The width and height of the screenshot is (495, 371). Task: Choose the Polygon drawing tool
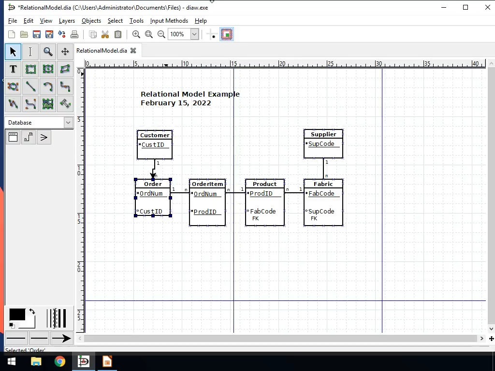tap(65, 69)
